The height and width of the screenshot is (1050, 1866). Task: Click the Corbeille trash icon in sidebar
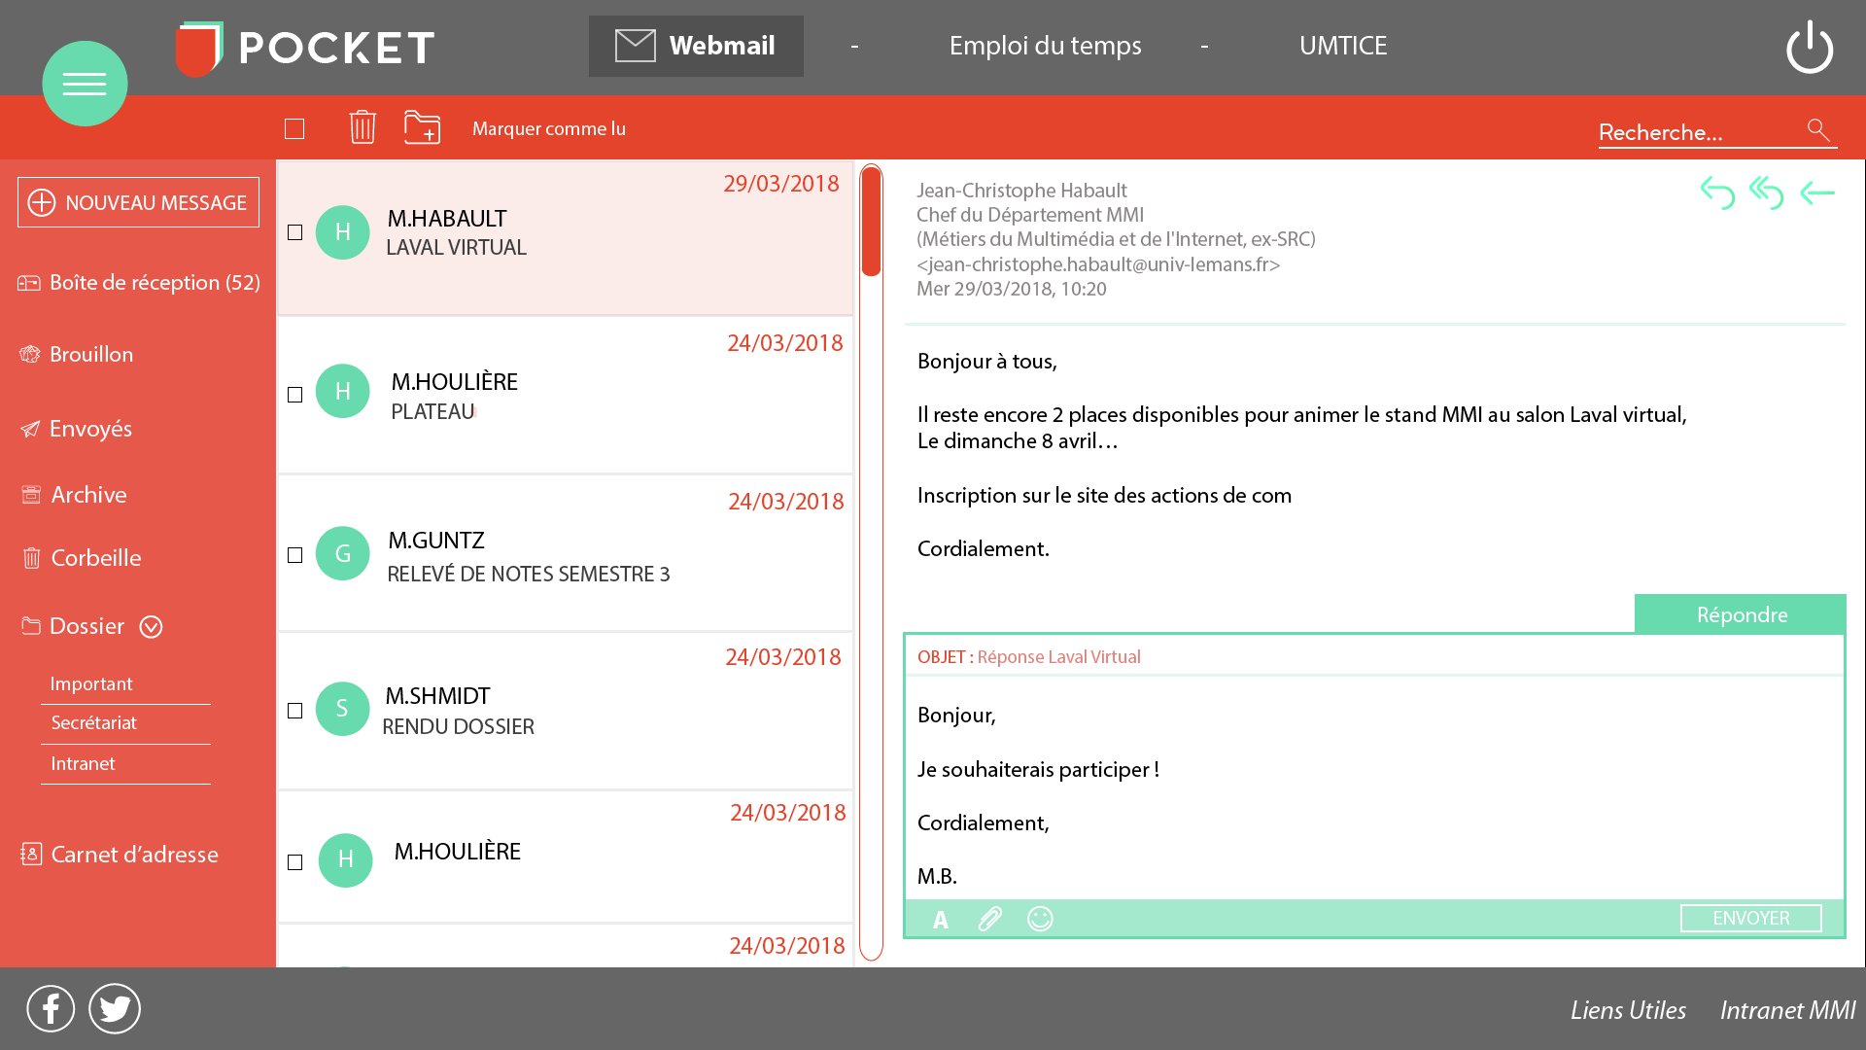coord(31,557)
